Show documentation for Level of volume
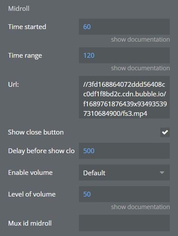Image resolution: width=178 pixels, height=236 pixels. [140, 207]
